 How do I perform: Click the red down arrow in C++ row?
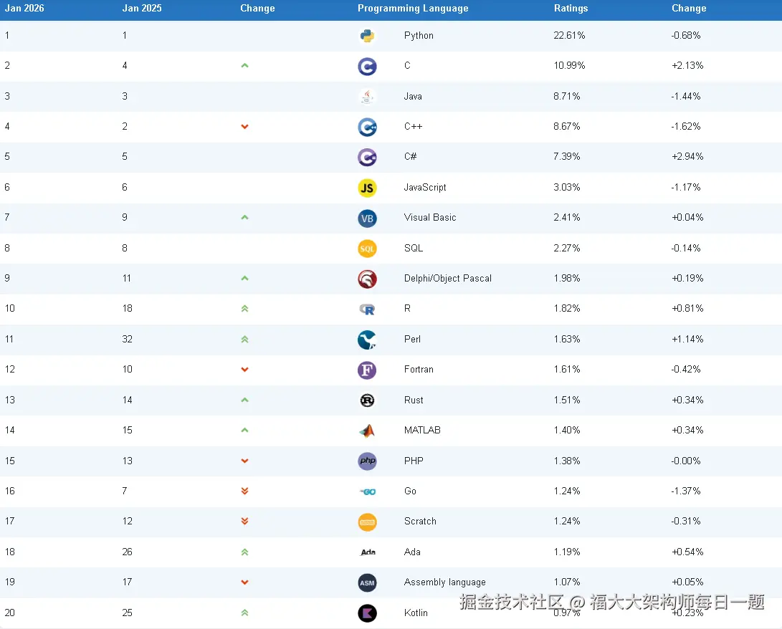click(244, 127)
